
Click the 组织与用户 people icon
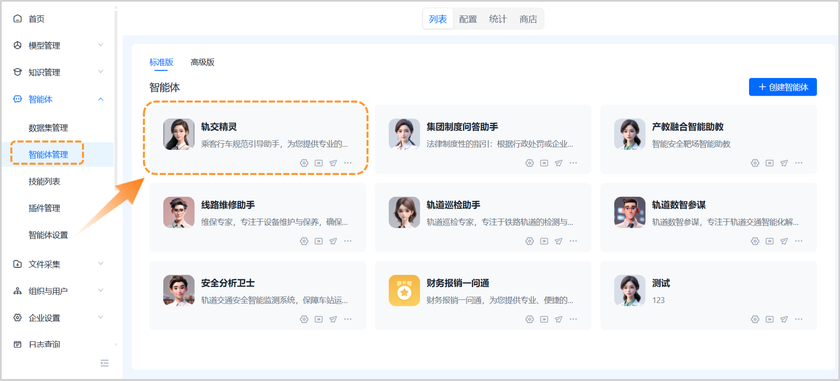[x=17, y=290]
